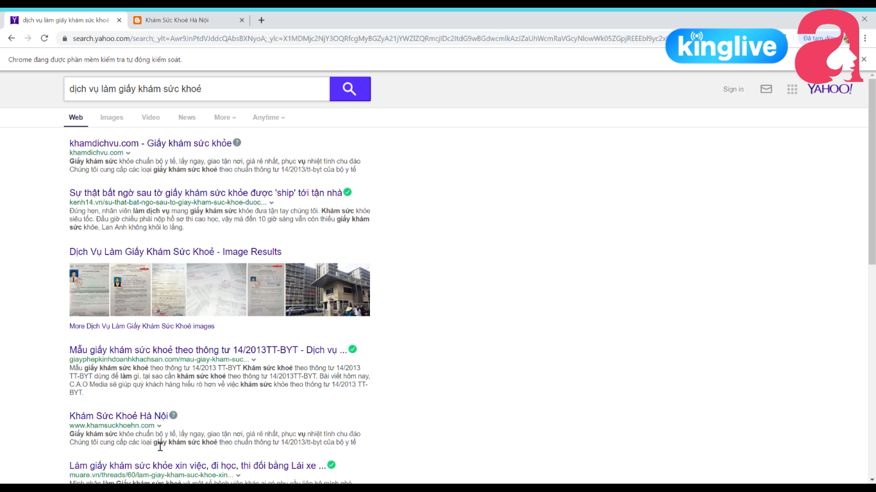
Task: Click the Yahoo search input field
Action: (x=196, y=89)
